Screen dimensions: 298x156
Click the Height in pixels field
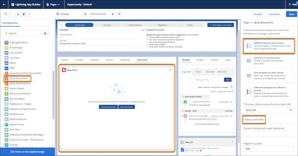[x=269, y=149]
